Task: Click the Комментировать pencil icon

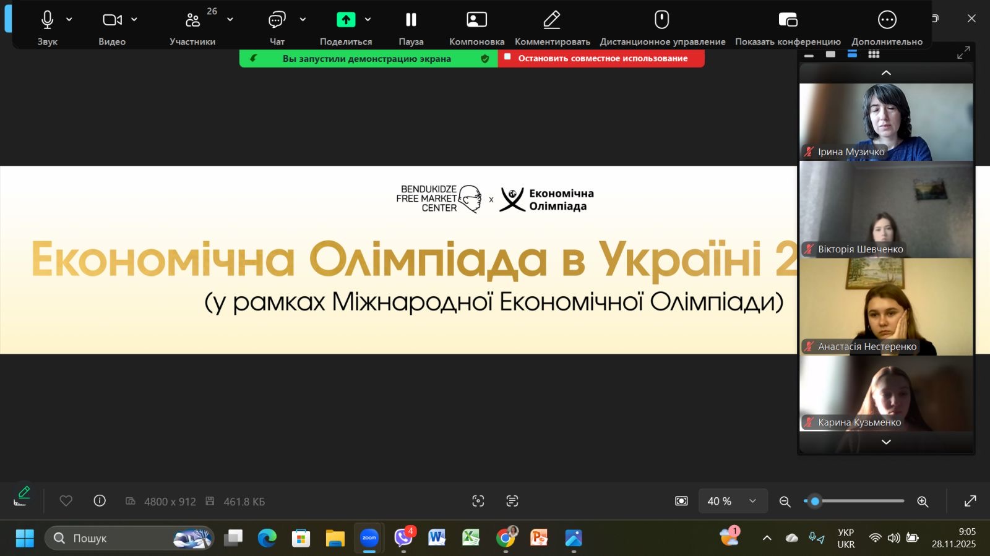Action: (x=551, y=20)
